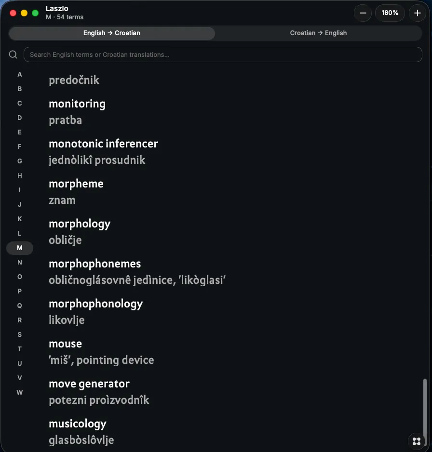Screen dimensions: 432x452
Task: Select the highlighted M index letter
Action: pyautogui.click(x=20, y=248)
